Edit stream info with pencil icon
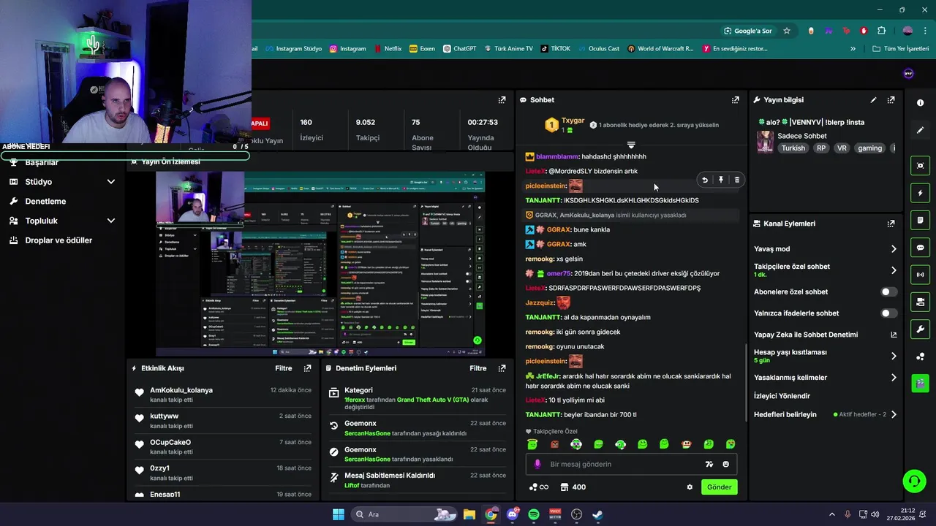 point(873,100)
